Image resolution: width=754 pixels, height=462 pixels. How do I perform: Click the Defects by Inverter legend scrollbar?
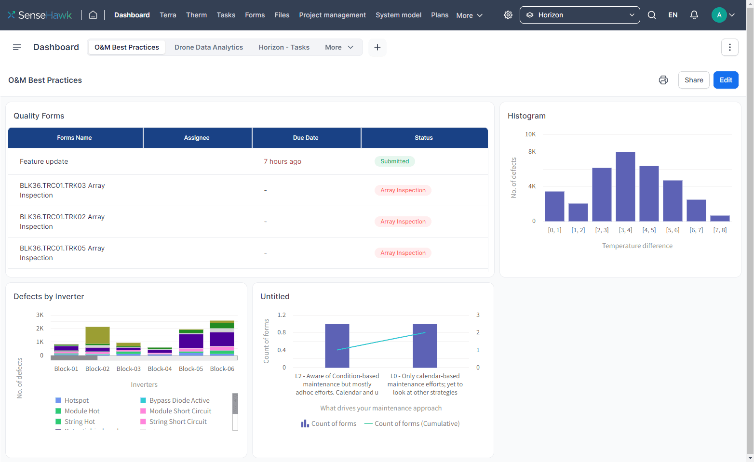point(235,411)
